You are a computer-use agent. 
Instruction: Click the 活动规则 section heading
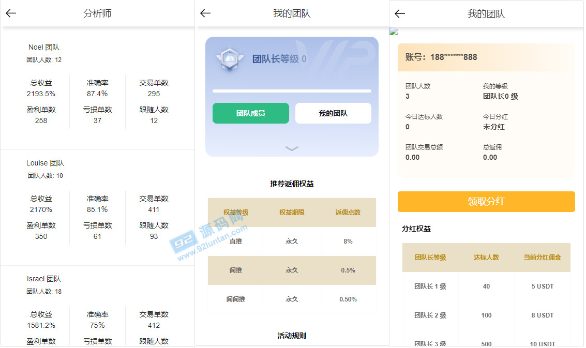292,336
